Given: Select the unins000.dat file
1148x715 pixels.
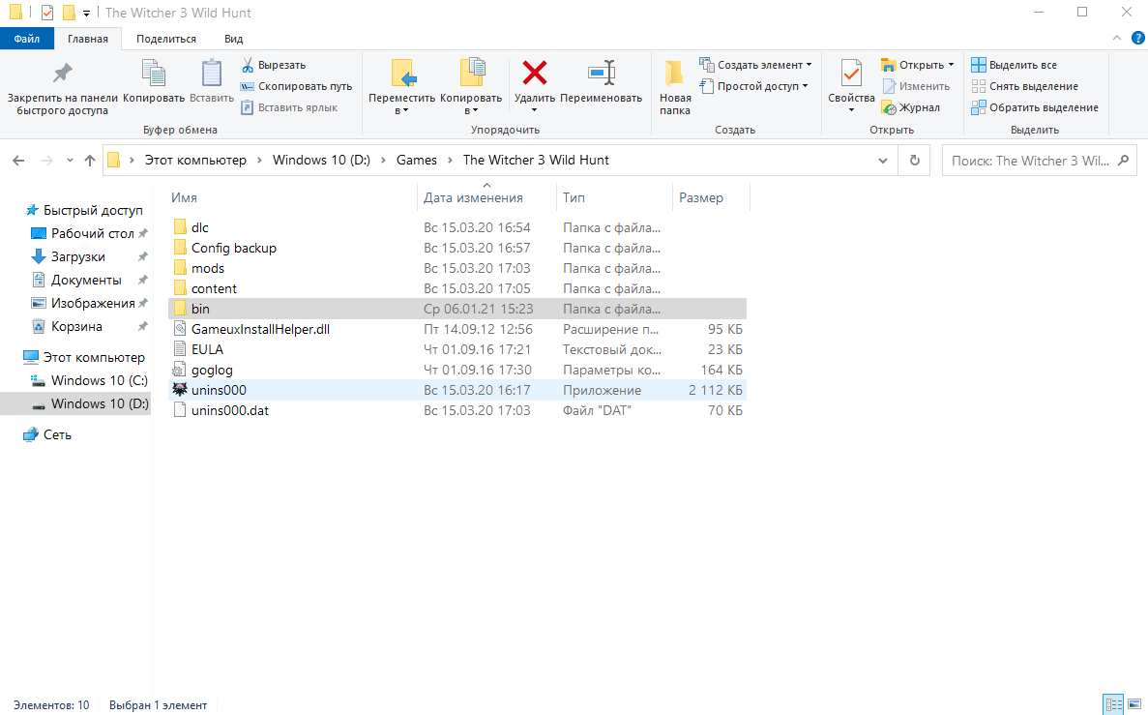Looking at the screenshot, I should (457, 411).
